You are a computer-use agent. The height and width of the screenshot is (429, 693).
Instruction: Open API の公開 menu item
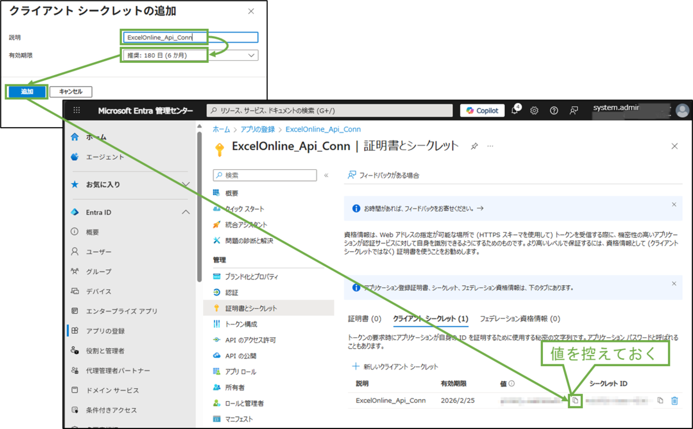241,356
